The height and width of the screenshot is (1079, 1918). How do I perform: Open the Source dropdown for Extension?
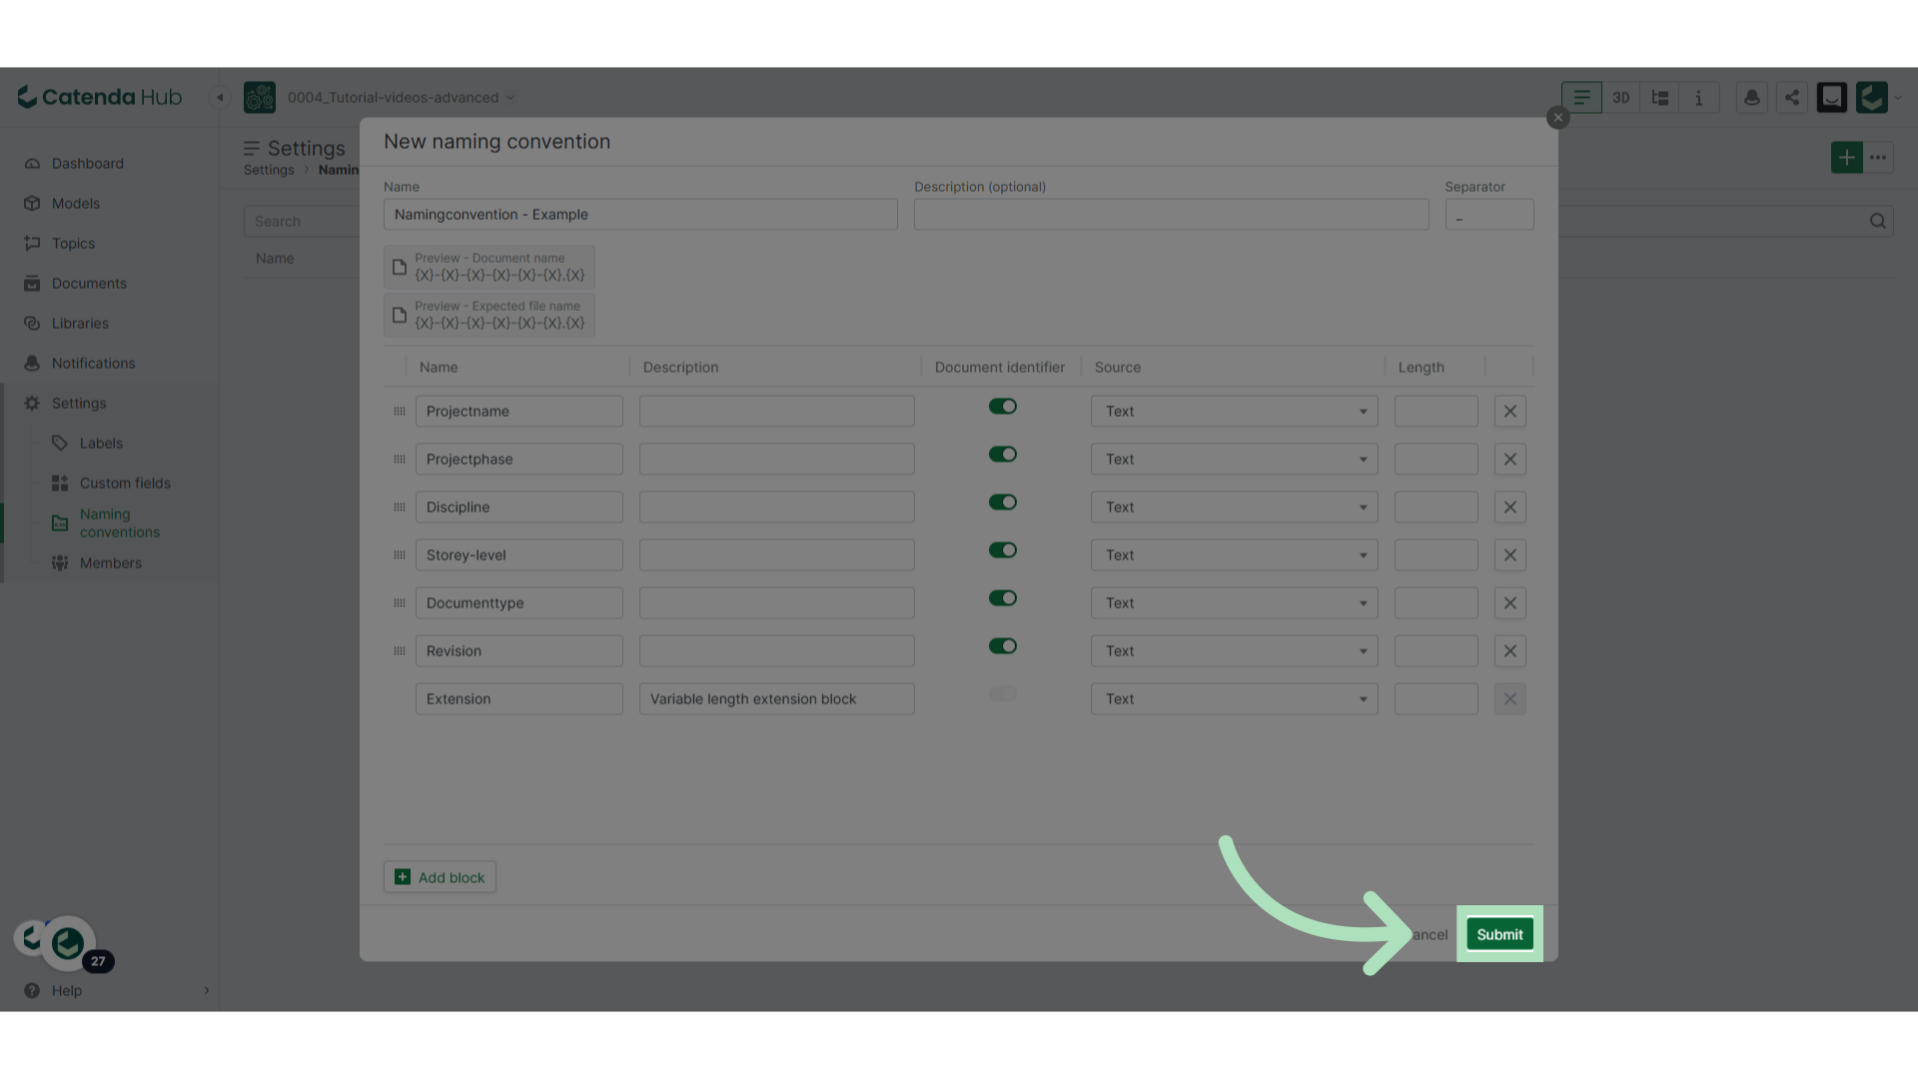tap(1235, 698)
